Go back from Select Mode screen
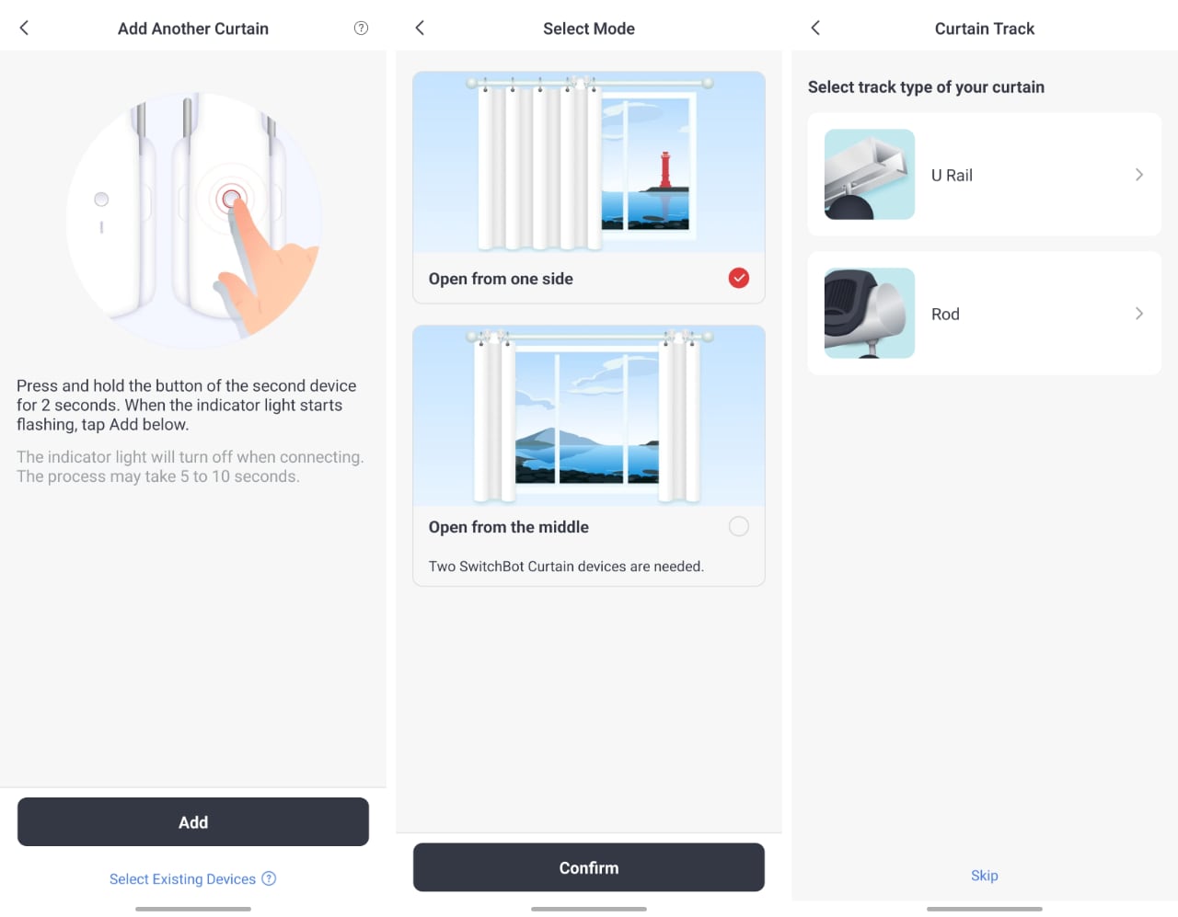The height and width of the screenshot is (917, 1178). point(420,28)
